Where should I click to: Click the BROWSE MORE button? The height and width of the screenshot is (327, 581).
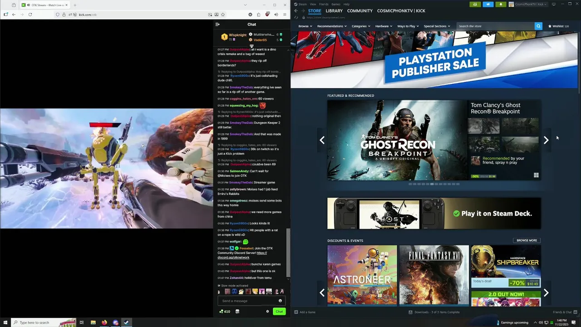527,240
